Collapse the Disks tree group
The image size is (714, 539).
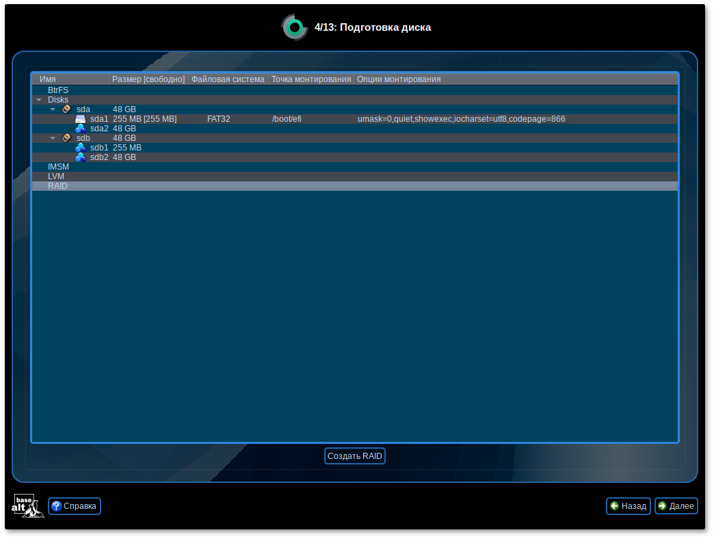39,100
